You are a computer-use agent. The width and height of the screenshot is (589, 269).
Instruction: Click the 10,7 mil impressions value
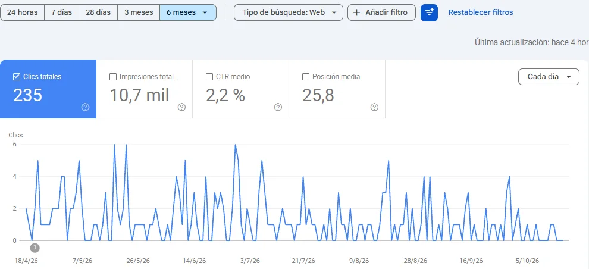[x=139, y=95]
